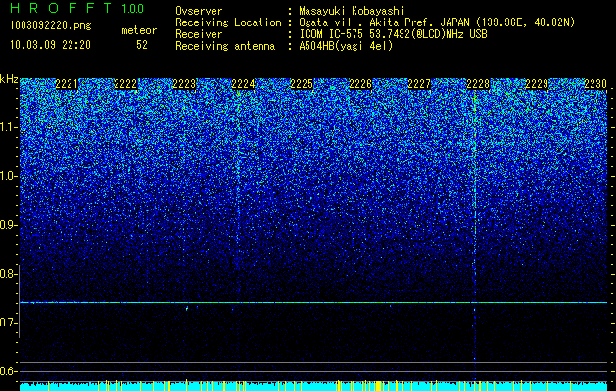Click the 2222 time marker
The height and width of the screenshot is (391, 616).
click(x=125, y=84)
